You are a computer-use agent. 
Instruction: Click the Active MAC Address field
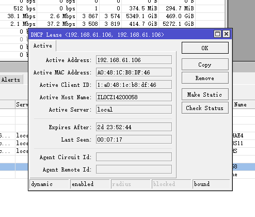point(134,72)
